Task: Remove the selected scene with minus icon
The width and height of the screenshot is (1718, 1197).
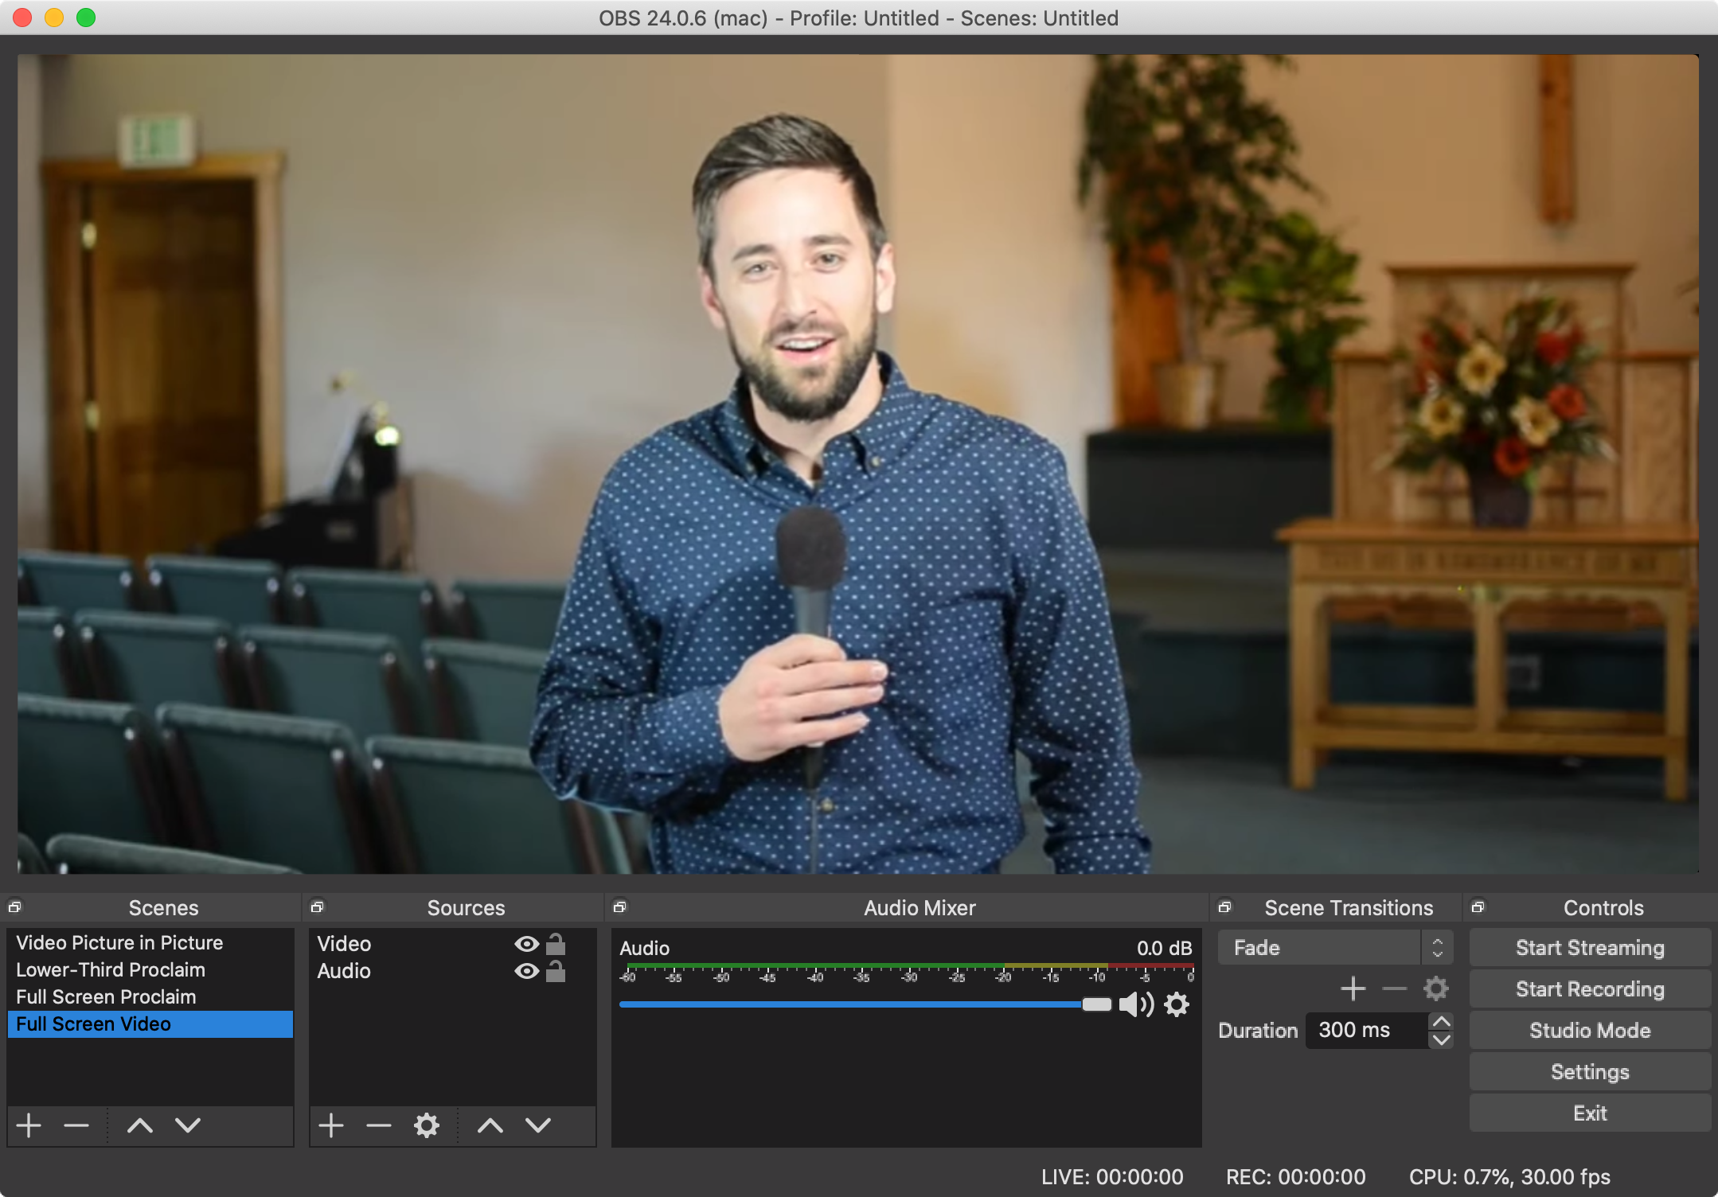Action: click(76, 1125)
